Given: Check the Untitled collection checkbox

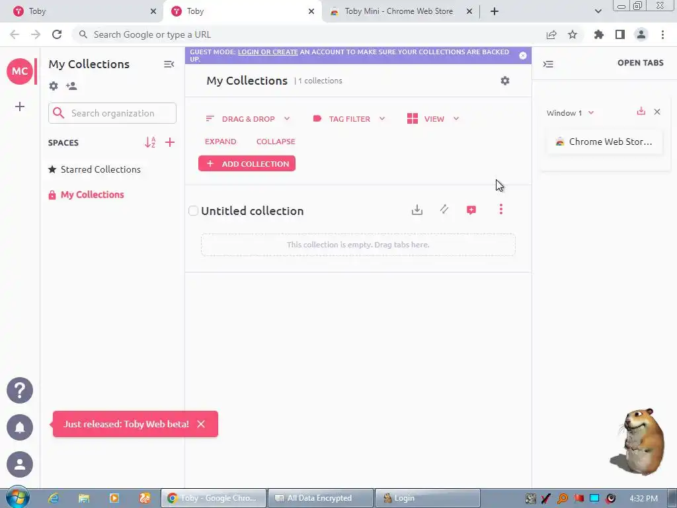Looking at the screenshot, I should point(194,211).
